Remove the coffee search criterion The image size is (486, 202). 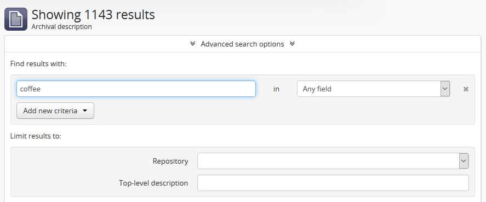[x=466, y=89]
